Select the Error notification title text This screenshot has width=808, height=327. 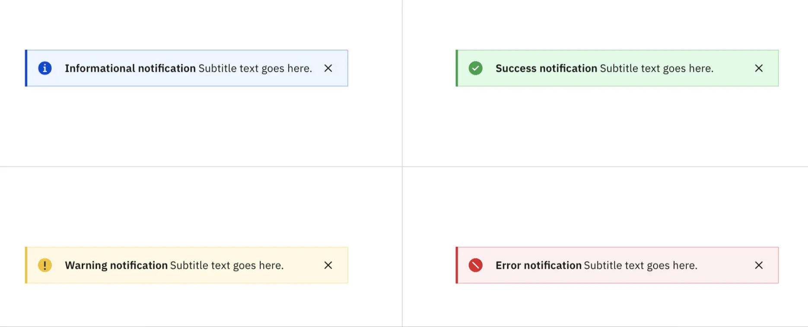(538, 265)
